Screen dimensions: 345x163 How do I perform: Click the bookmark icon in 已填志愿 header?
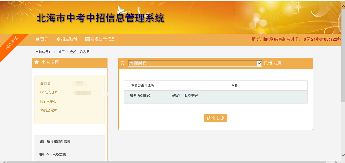tap(123, 63)
